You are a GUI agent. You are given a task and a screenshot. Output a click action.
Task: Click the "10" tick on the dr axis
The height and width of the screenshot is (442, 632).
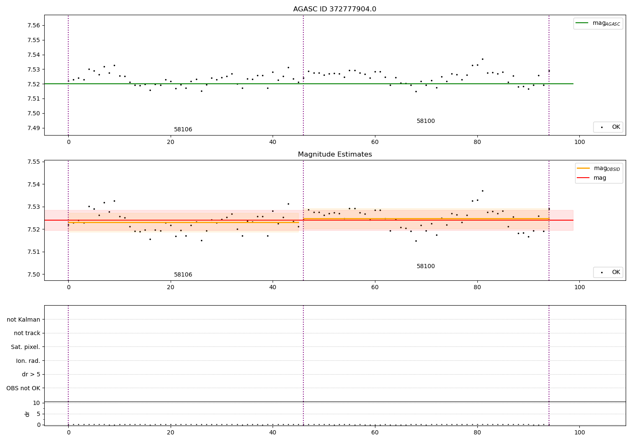pos(37,403)
